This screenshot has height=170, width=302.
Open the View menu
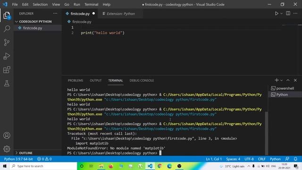point(56,4)
